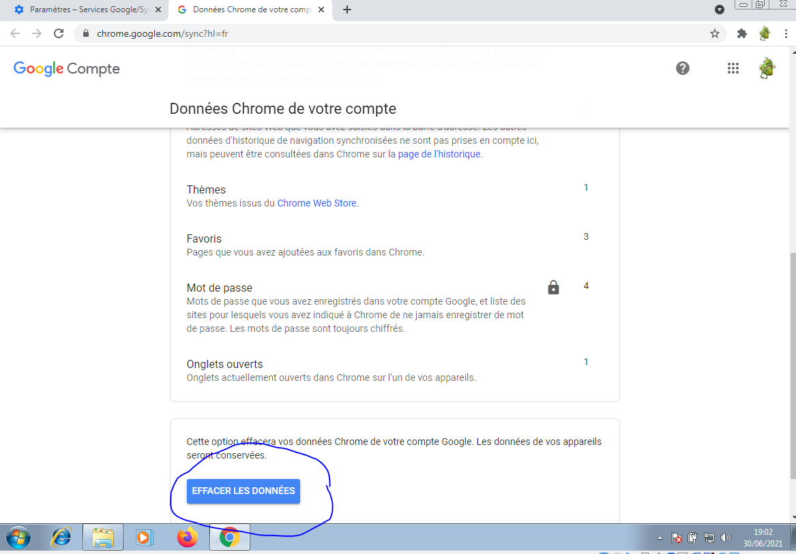Reload the current page
This screenshot has width=796, height=554.
tap(59, 33)
